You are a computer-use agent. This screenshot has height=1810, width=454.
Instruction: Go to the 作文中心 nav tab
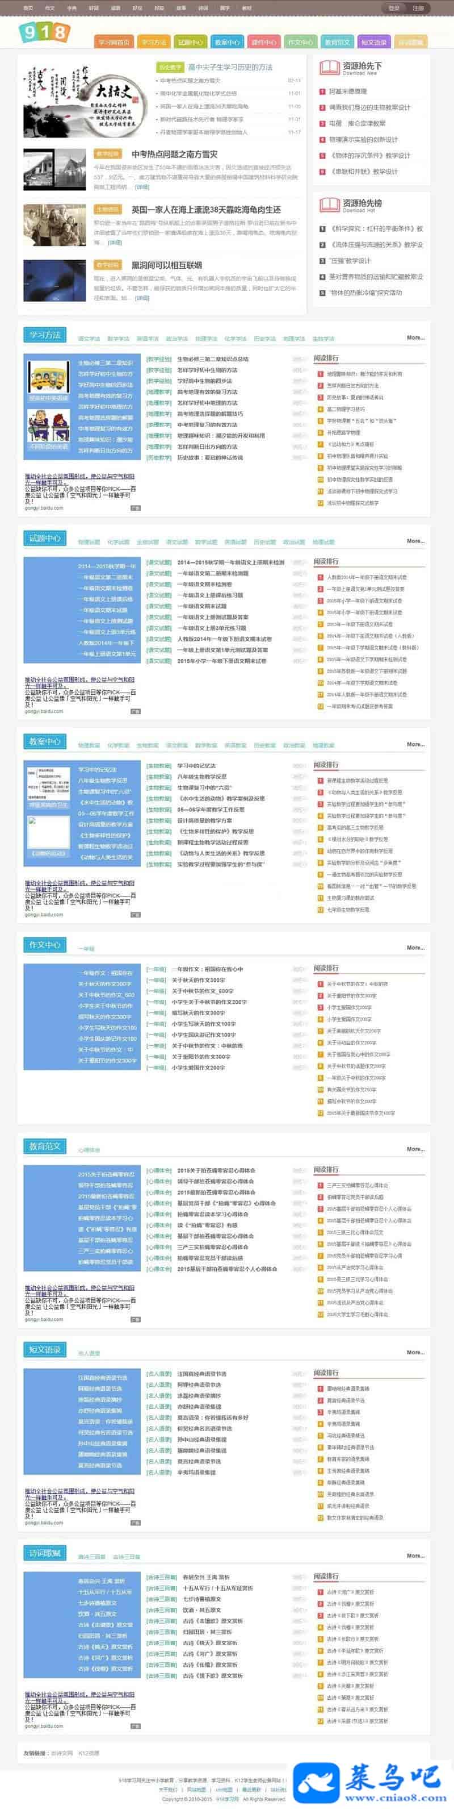click(300, 42)
